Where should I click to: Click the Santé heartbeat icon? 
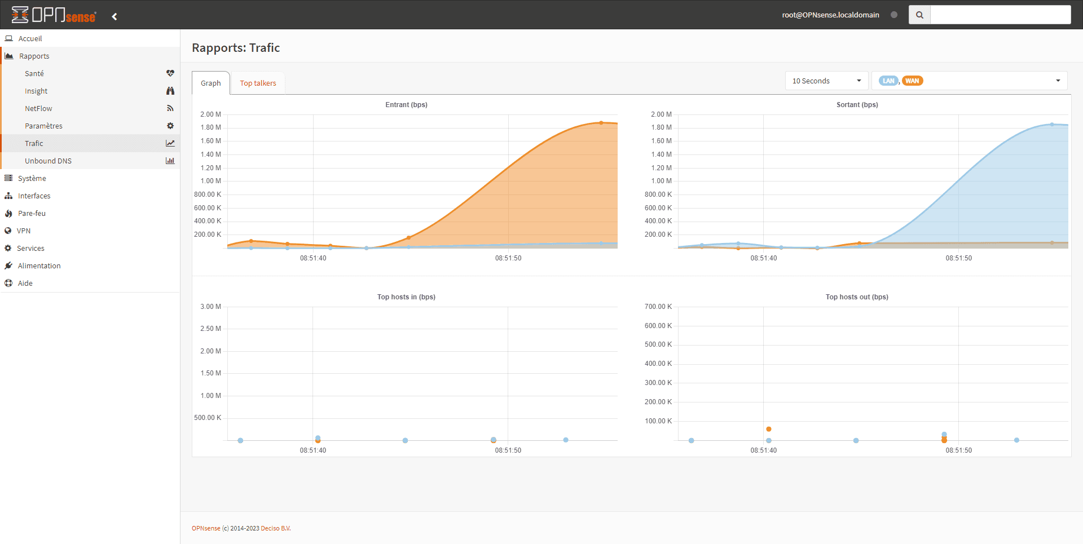click(170, 73)
